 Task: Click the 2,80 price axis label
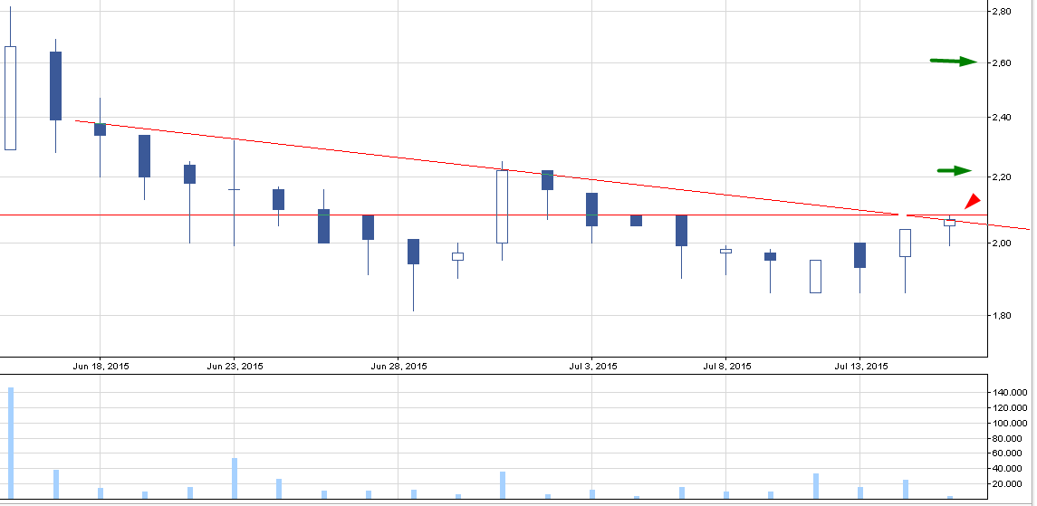coord(1003,11)
